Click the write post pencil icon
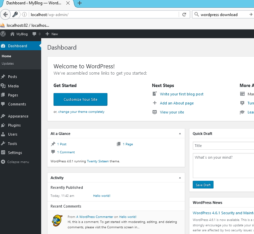 pyautogui.click(x=155, y=94)
